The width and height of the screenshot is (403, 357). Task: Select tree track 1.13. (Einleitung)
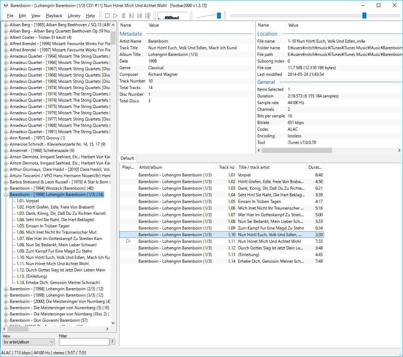[32, 276]
